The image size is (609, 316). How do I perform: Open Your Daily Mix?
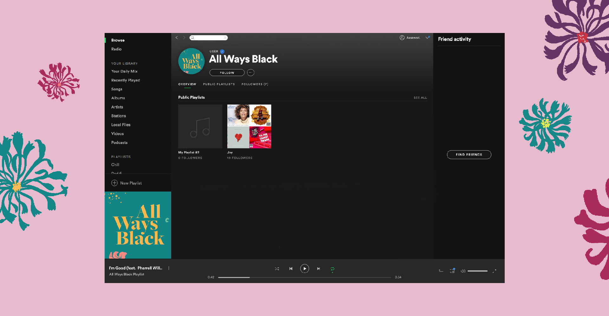click(124, 71)
